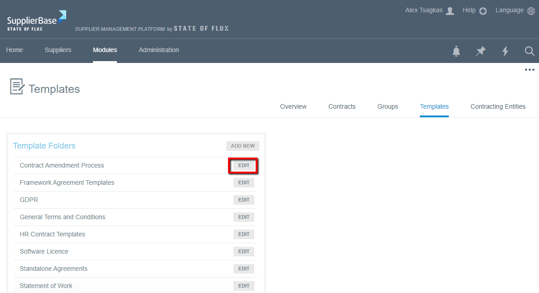
Task: Open the pinned items pin icon
Action: coord(481,51)
